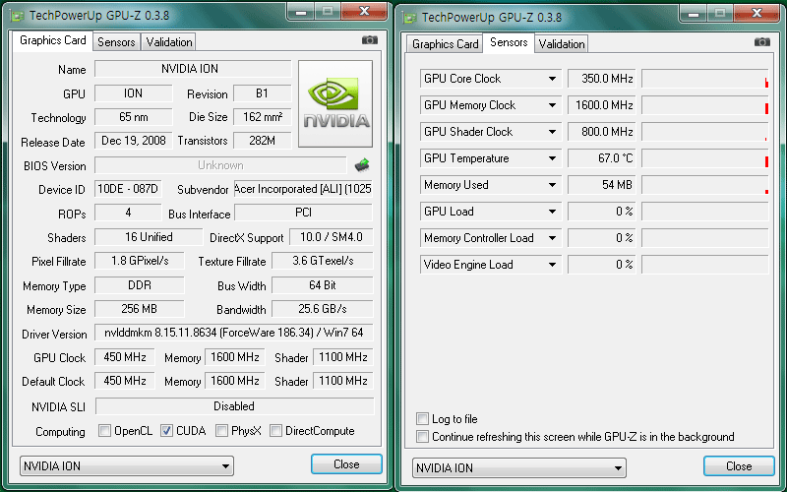The image size is (787, 492).
Task: Toggle the DirectCompute checkbox
Action: point(275,431)
